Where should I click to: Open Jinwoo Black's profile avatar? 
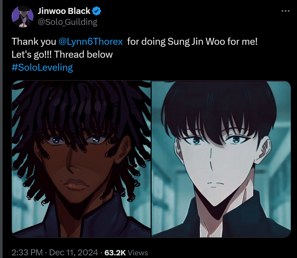23,17
